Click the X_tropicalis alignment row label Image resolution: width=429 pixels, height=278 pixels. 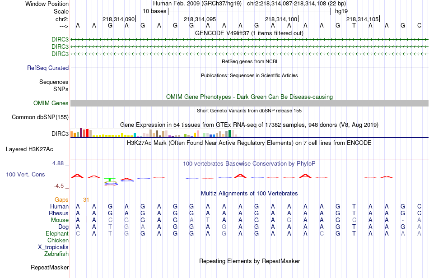[x=53, y=247]
